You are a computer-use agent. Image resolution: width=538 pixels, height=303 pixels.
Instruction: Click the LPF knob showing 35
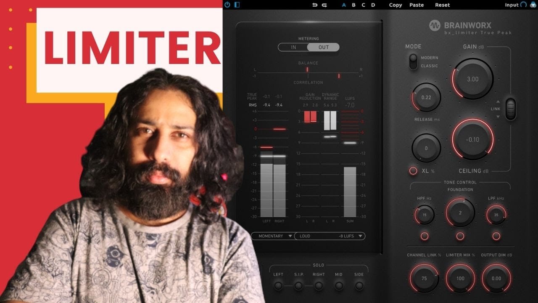pyautogui.click(x=496, y=215)
